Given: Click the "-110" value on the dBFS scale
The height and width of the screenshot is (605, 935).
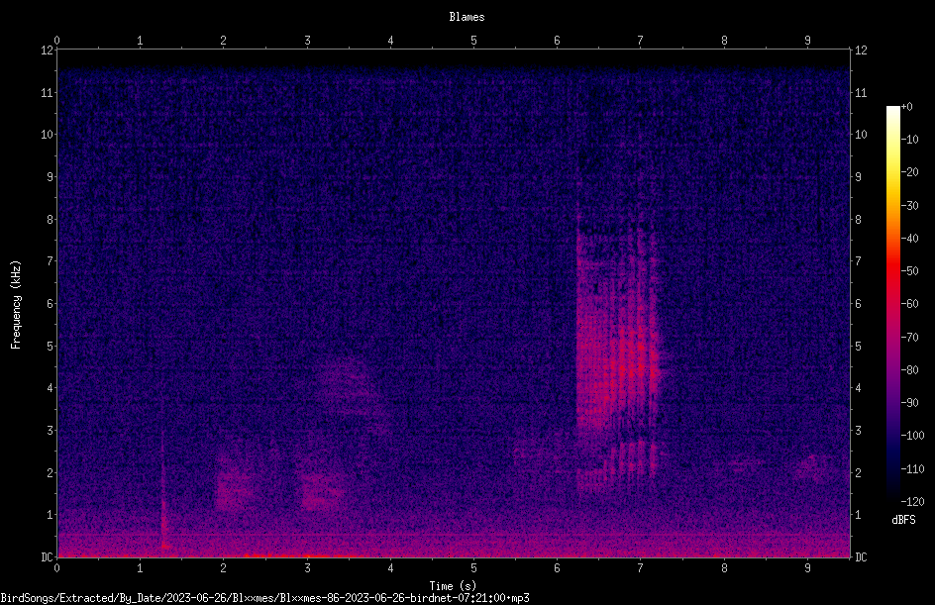Looking at the screenshot, I should click(x=912, y=469).
